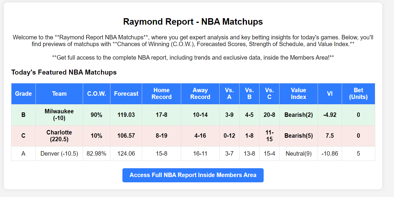Click Vs. A record 0-12
Screen dimensions: 394x197
(x=229, y=136)
